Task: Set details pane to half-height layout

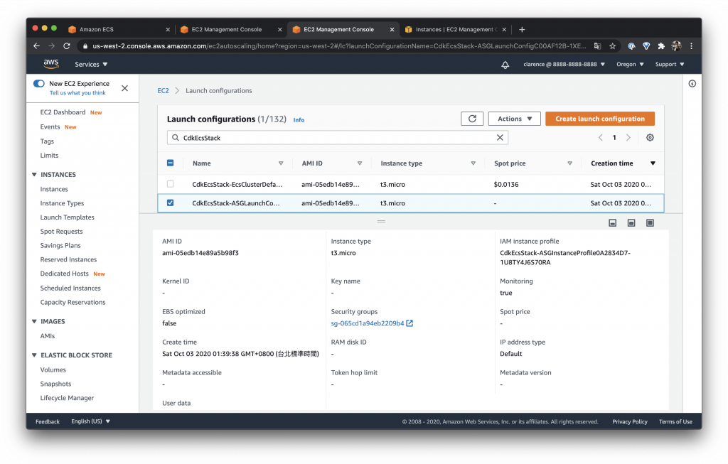Action: click(631, 223)
